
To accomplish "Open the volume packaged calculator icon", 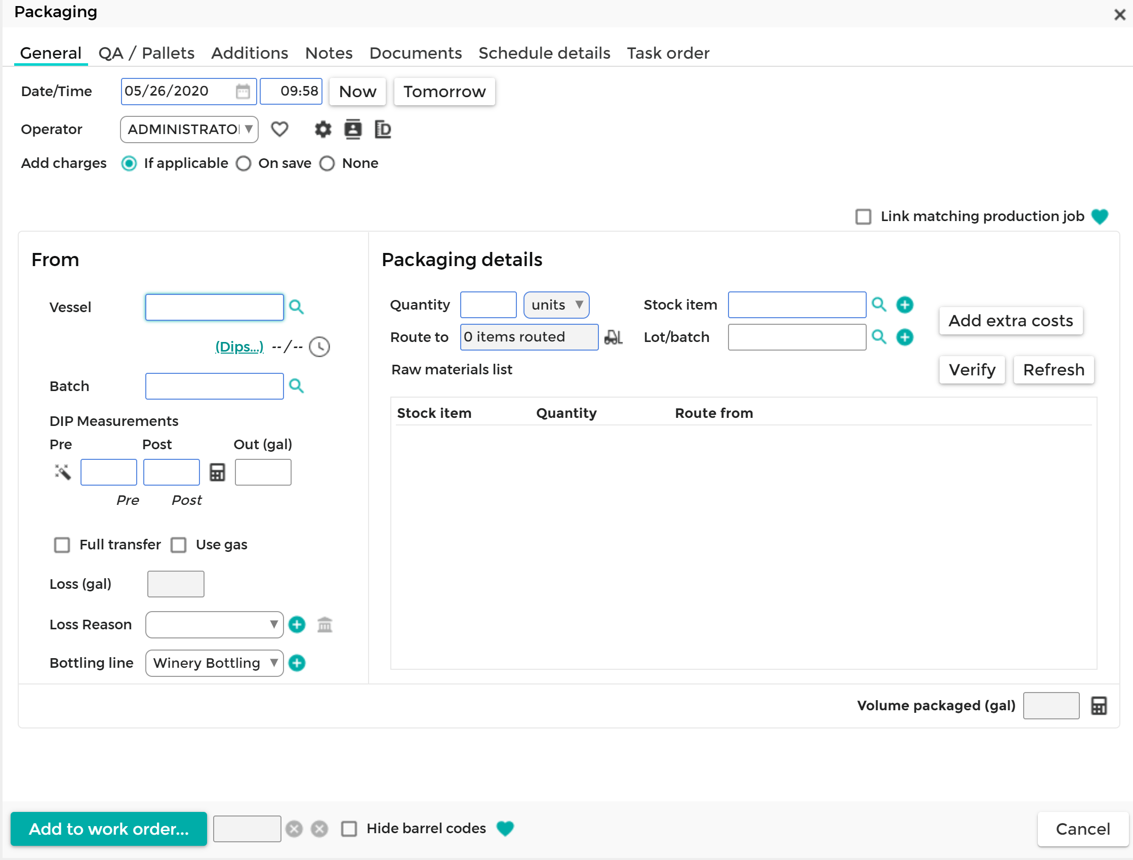I will [x=1099, y=706].
